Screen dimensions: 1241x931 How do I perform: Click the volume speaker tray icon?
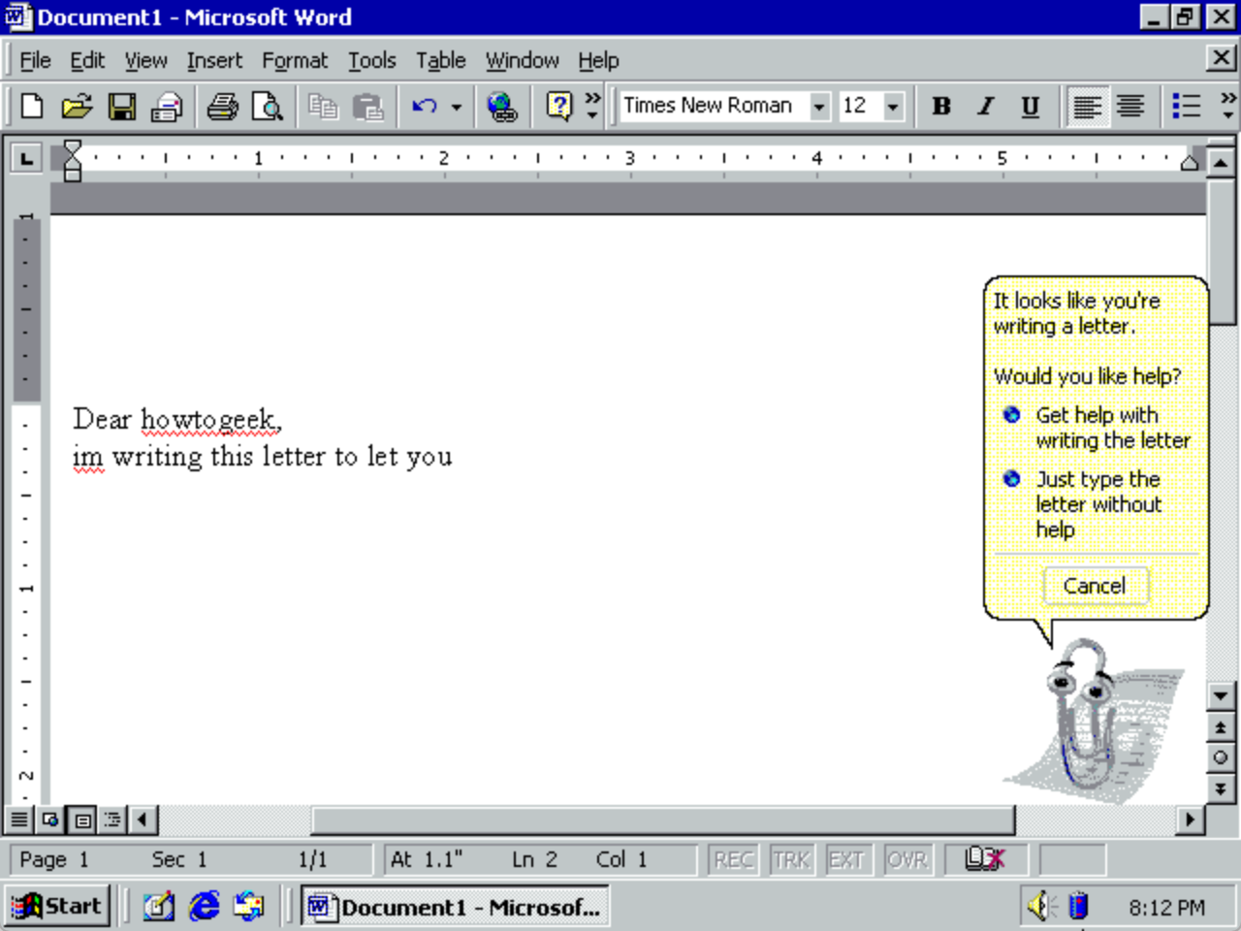(x=1042, y=907)
